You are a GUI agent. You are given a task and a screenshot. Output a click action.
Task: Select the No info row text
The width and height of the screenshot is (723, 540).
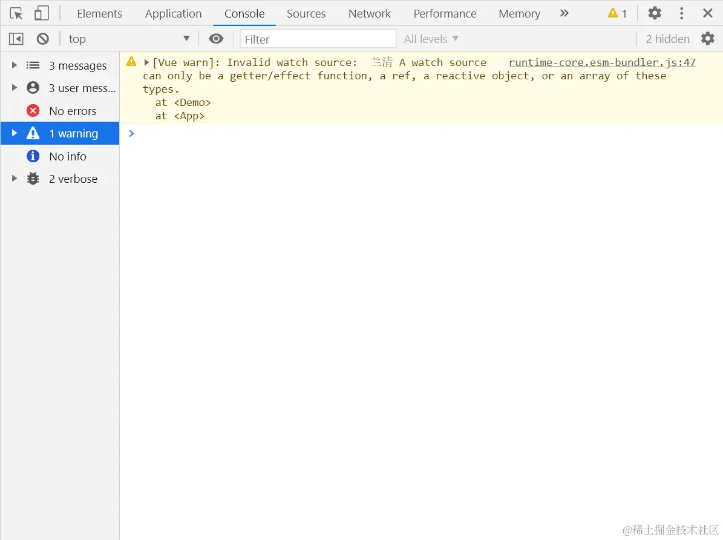[x=68, y=156]
